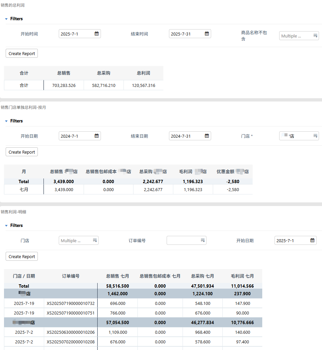Select purchase value 968.400

[202, 332]
